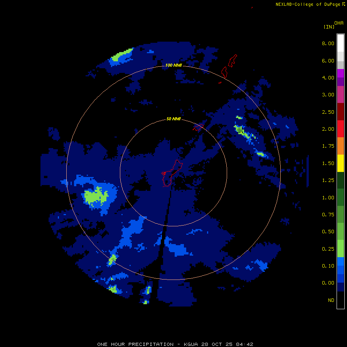Viewport: 347px width, 347px height.
Task: Click the northernmost red island outline (Saipan)
Action: [x=232, y=61]
